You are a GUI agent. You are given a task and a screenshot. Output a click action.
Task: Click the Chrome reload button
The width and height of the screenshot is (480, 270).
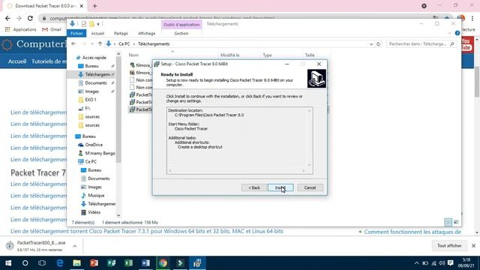pos(30,18)
